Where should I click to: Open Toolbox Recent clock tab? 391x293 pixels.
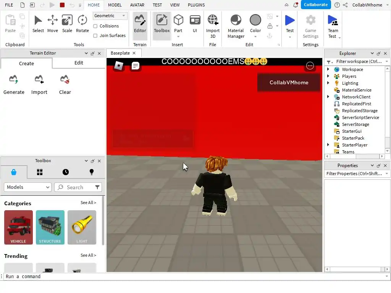(x=66, y=172)
